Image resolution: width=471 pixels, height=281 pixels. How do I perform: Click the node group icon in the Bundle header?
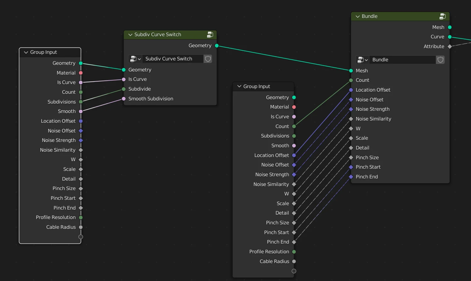(443, 16)
